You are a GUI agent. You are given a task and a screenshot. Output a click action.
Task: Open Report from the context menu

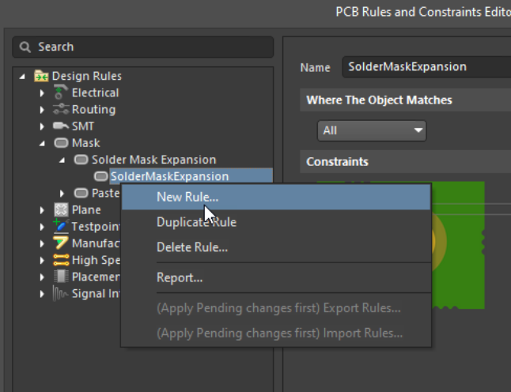click(180, 277)
